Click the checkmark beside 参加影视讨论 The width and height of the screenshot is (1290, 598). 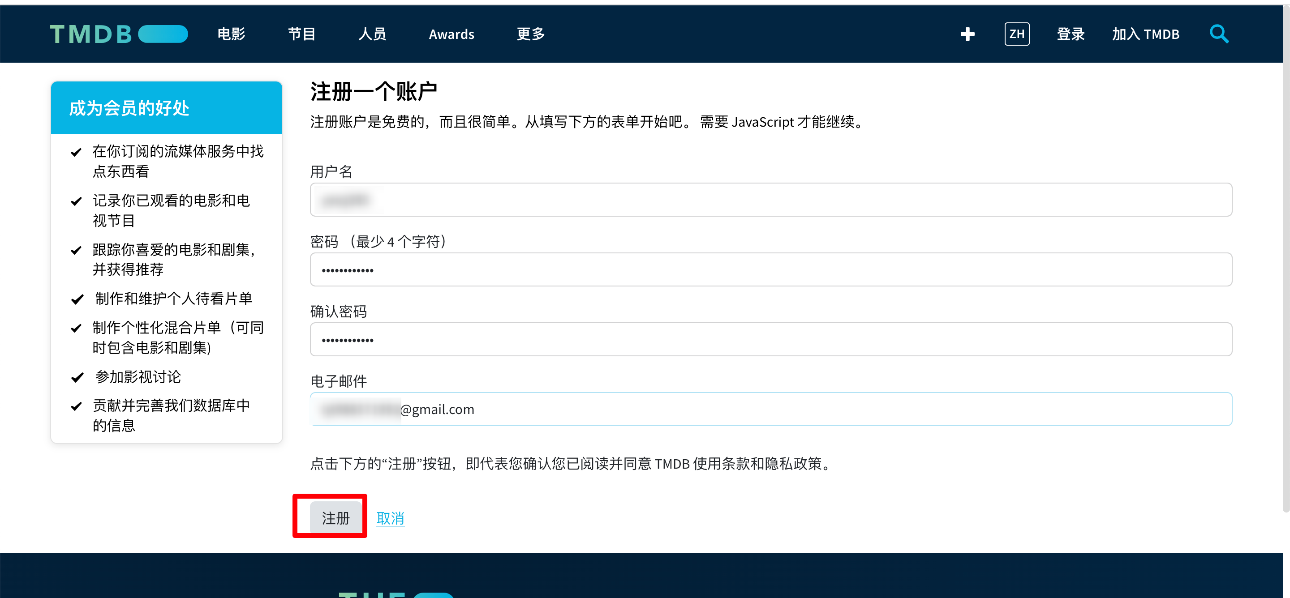(77, 377)
